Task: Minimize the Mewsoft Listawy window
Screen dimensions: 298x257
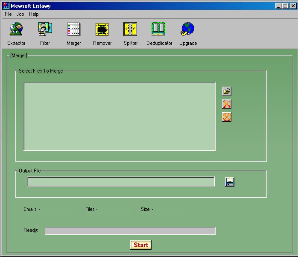Action: 278,6
